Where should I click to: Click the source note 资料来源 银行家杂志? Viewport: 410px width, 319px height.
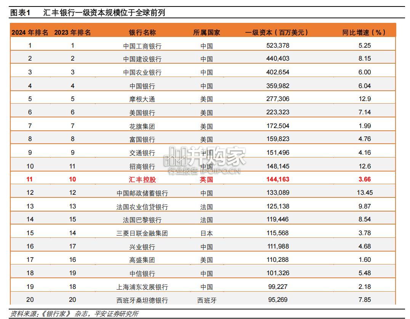[x=74, y=314]
